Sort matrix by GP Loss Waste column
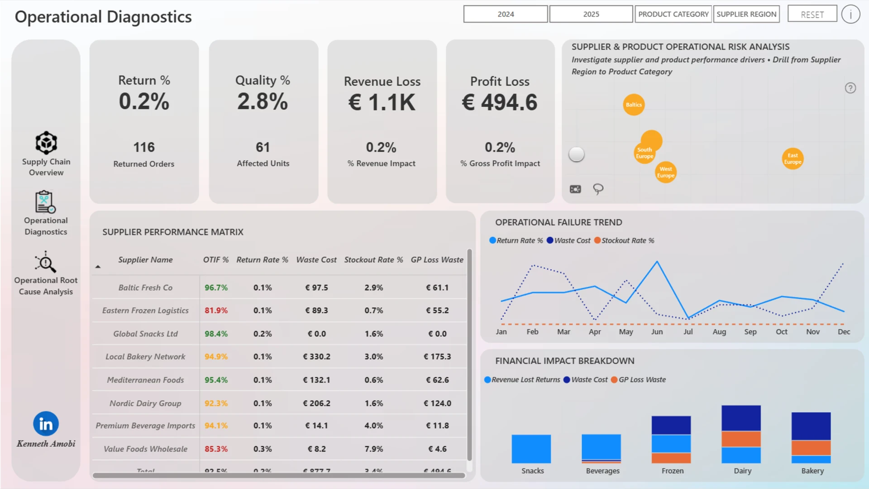 (x=437, y=260)
